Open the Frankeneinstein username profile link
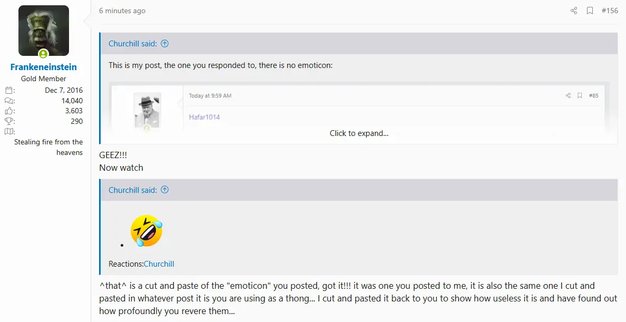This screenshot has width=626, height=322. pyautogui.click(x=44, y=67)
